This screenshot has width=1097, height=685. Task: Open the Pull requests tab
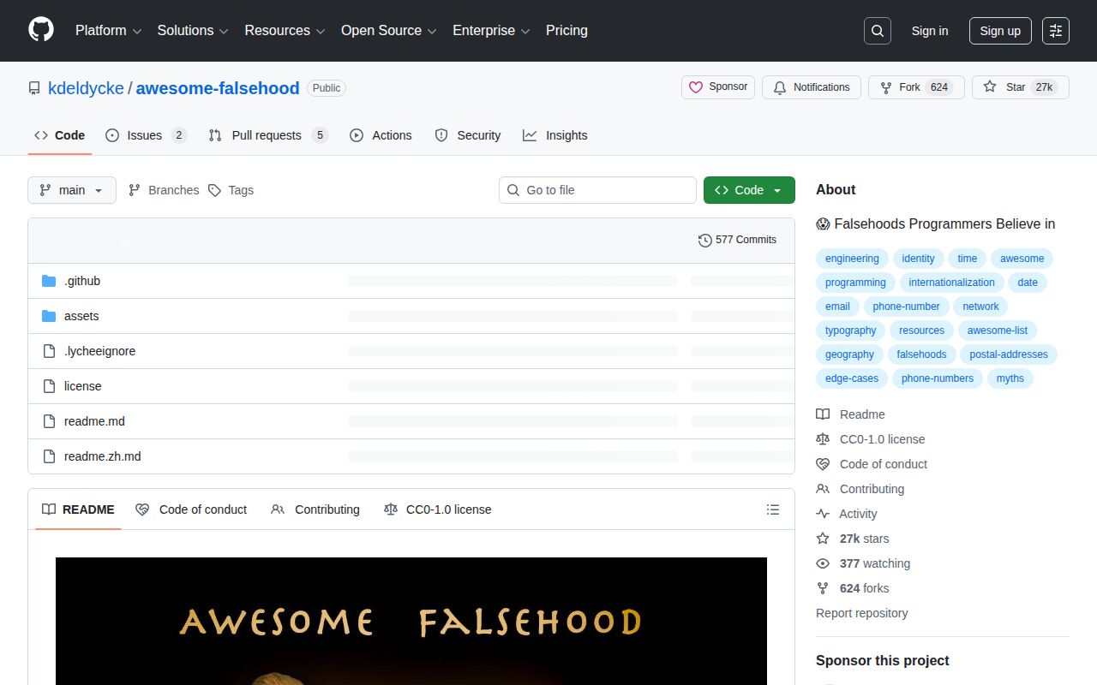pyautogui.click(x=267, y=134)
